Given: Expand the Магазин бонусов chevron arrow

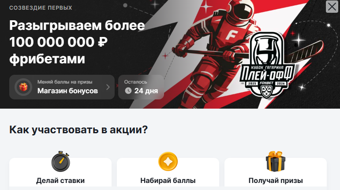Looking at the screenshot, I should (108, 87).
